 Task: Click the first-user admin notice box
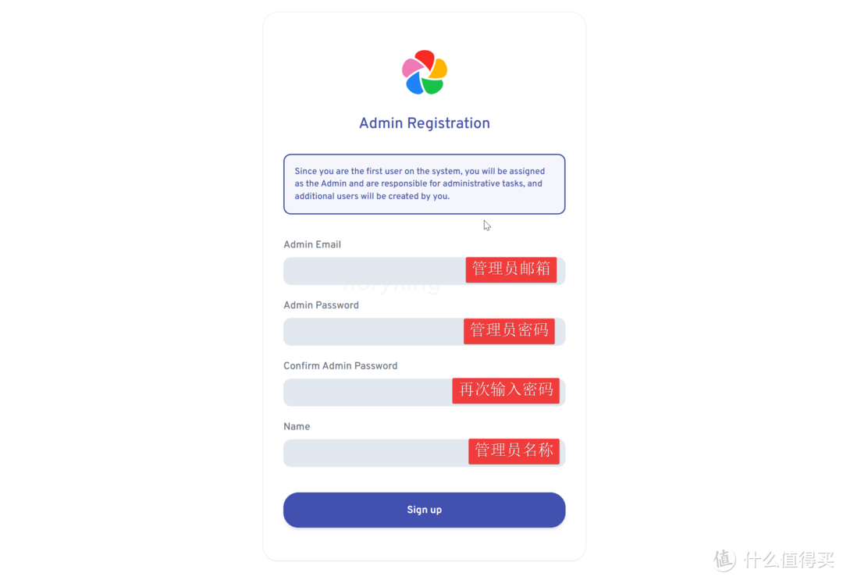pos(425,183)
